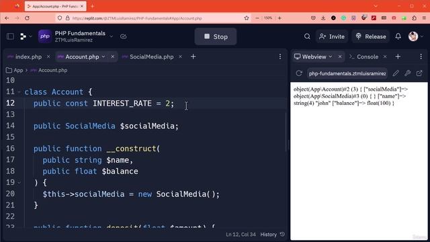This screenshot has width=430, height=242.
Task: Close the Account.php tab
Action: [112, 56]
